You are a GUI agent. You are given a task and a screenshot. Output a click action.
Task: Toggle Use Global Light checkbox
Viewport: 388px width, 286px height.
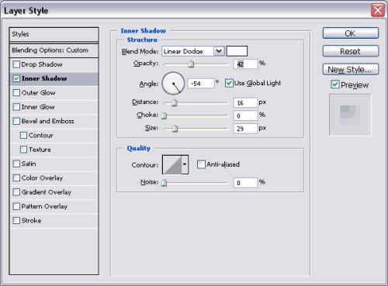[229, 83]
